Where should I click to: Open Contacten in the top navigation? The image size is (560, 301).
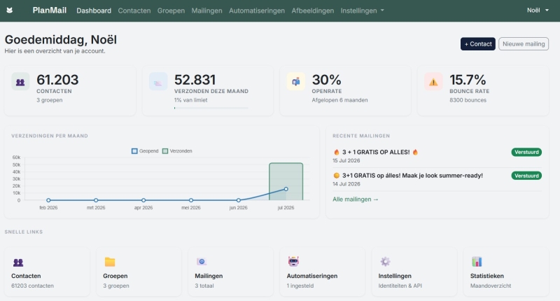coord(134,10)
